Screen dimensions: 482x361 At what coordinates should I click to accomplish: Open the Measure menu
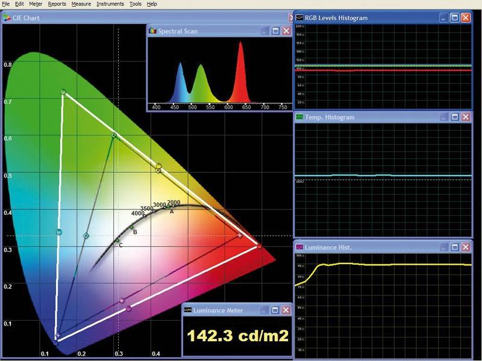pyautogui.click(x=81, y=4)
